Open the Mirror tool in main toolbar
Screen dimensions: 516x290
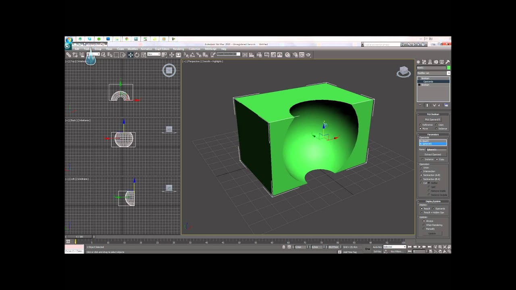tap(245, 55)
